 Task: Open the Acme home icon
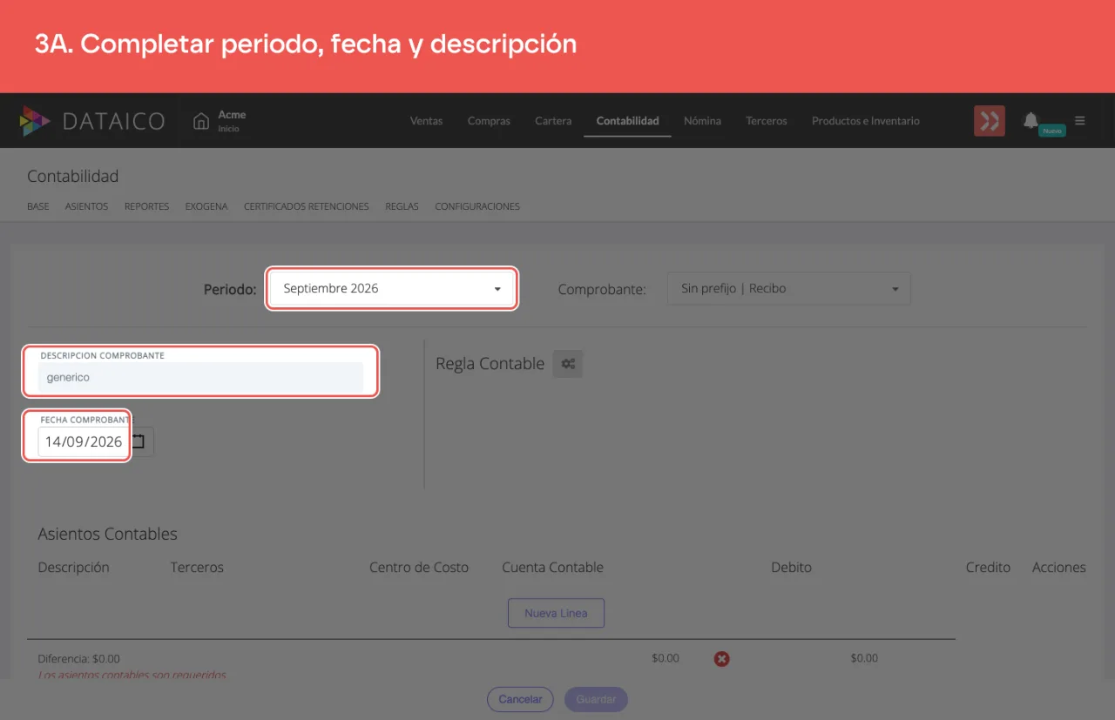[201, 120]
